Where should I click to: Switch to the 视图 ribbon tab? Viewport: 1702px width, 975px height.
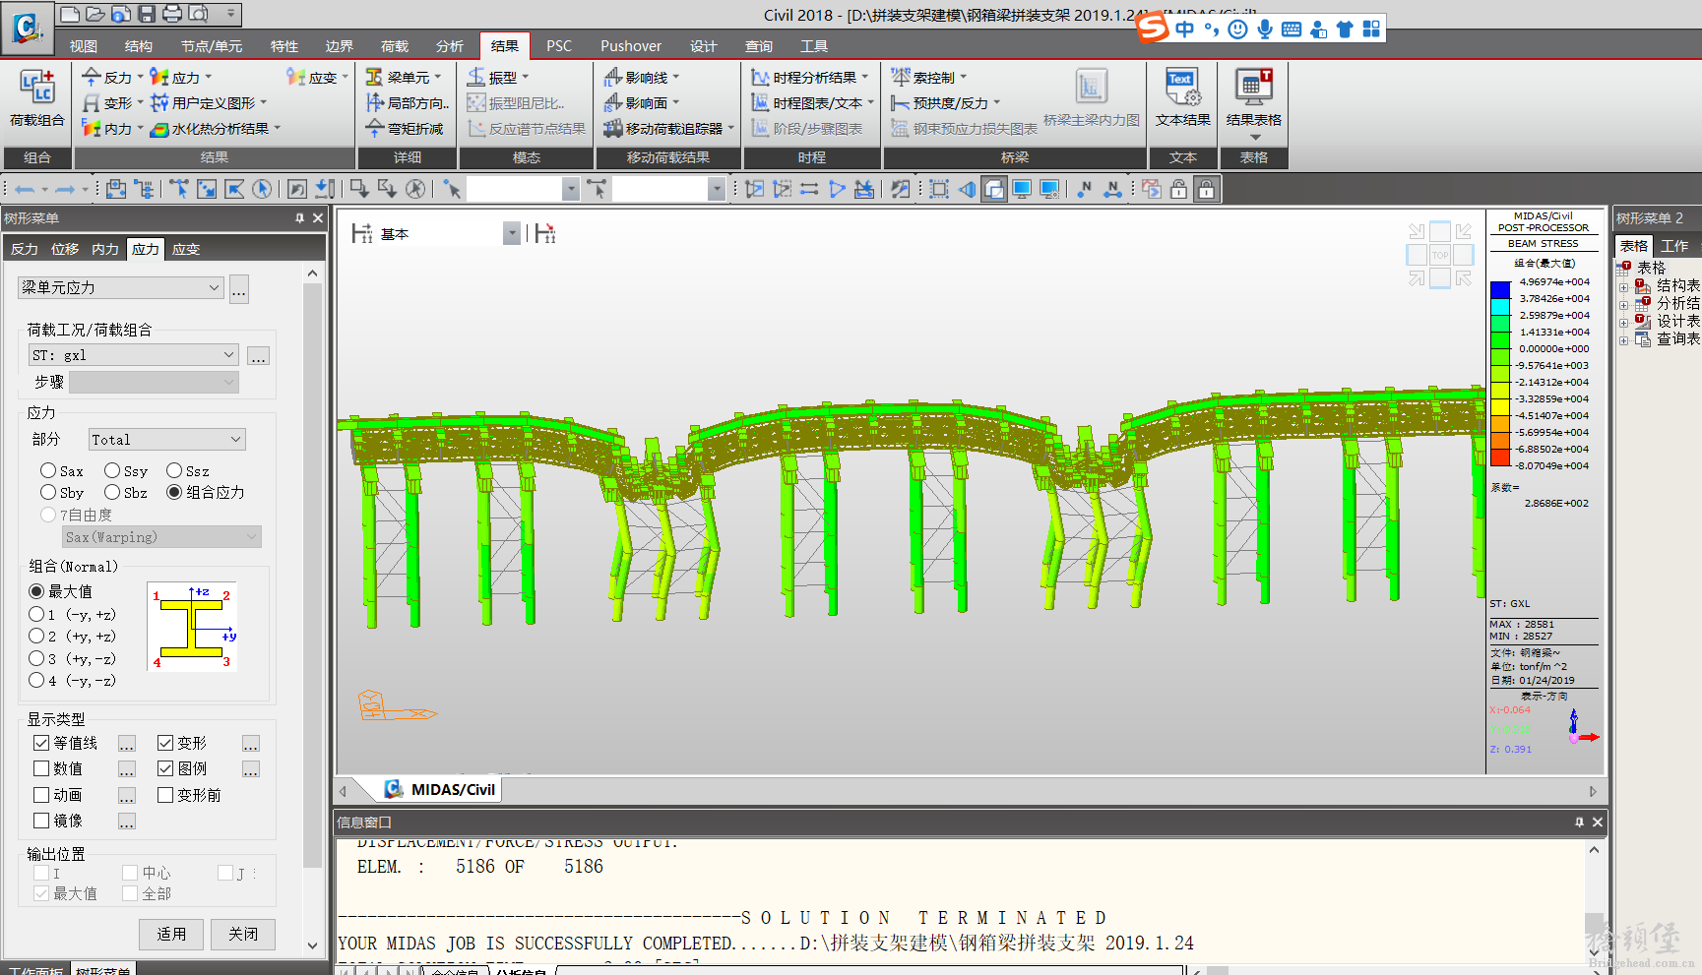coord(84,46)
